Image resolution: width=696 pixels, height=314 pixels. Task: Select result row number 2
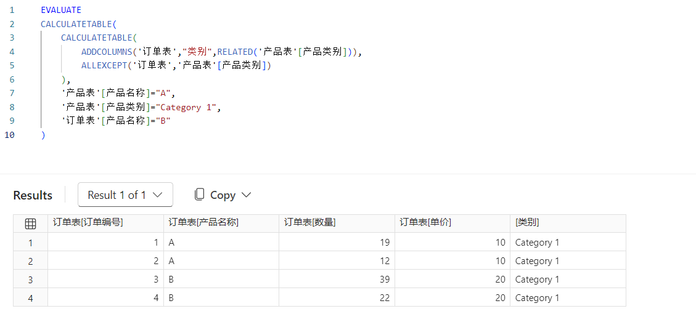31,261
